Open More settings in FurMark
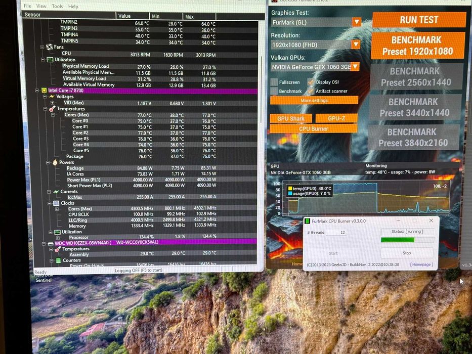The image size is (472, 354). (x=314, y=100)
